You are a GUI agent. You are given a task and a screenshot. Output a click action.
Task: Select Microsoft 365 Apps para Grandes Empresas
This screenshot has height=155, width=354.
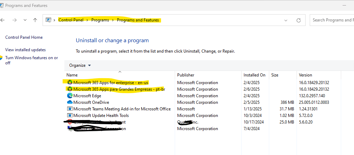pos(119,89)
